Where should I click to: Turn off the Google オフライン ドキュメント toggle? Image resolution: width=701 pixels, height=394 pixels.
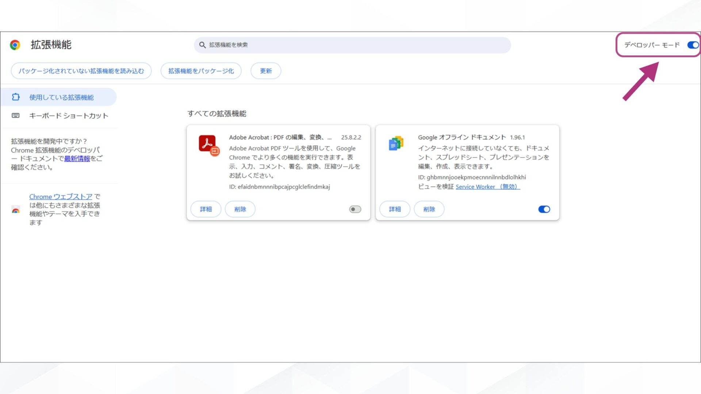[x=544, y=209]
